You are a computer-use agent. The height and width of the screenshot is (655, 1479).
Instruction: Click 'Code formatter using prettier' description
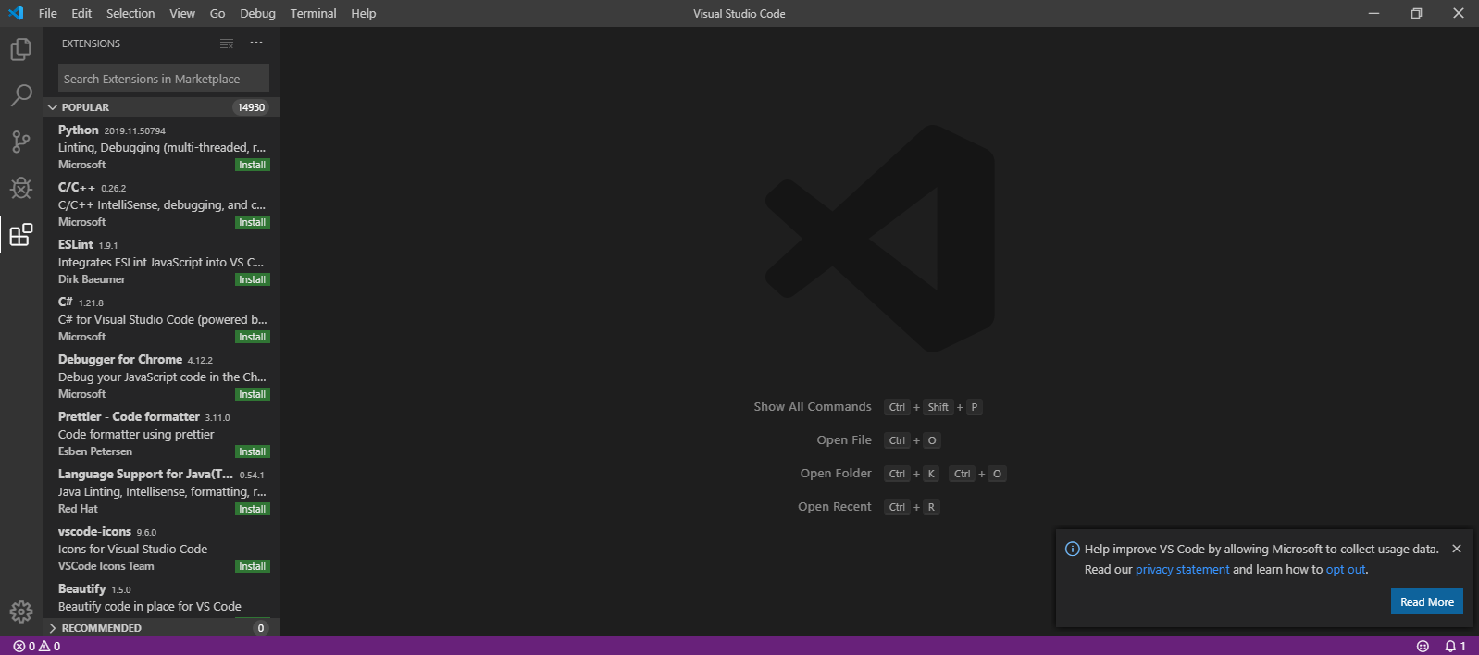[x=136, y=434]
